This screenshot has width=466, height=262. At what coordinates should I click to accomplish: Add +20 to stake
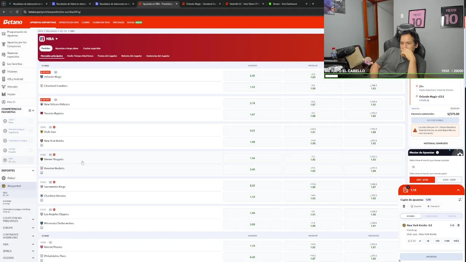tap(437, 241)
